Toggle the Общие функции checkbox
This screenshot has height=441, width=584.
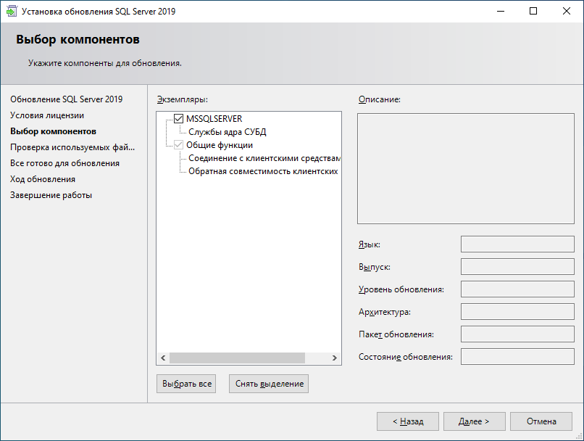[179, 145]
